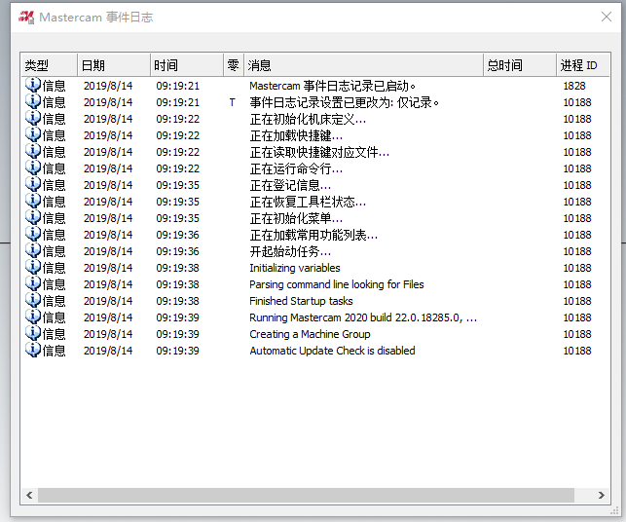Screen dimensions: 626x522
Task: Click the window resize grip at corner
Action: pos(614,511)
